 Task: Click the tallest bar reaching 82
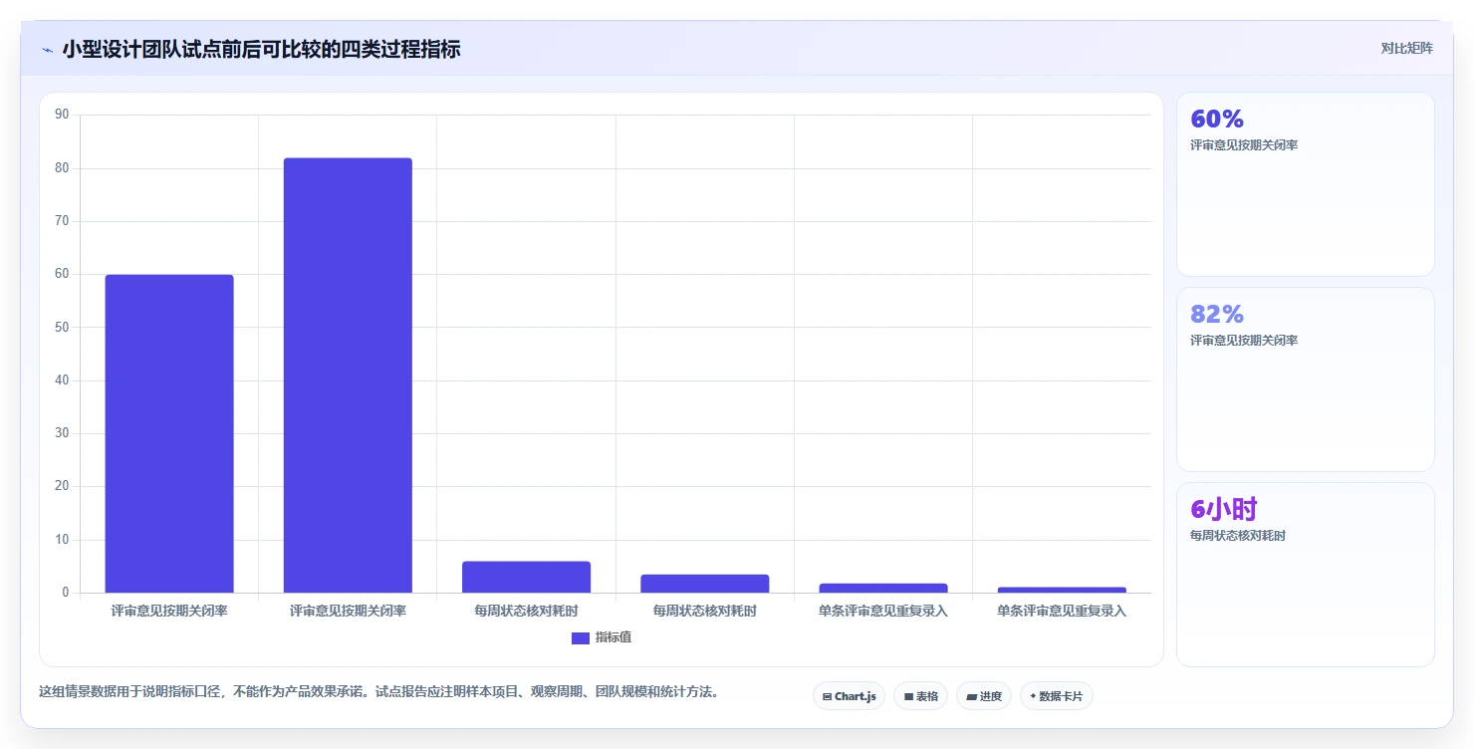click(348, 375)
